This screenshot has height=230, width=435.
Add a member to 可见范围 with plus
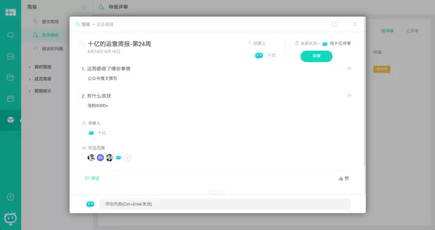127,157
